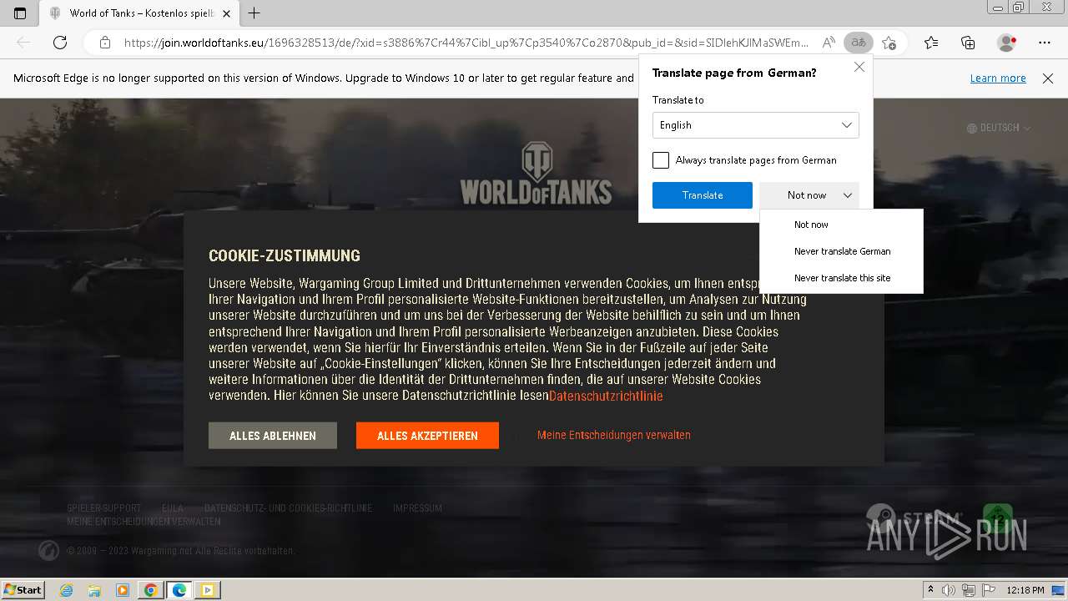Viewport: 1068px width, 601px height.
Task: Open Meine Entscheidungen verwalten link
Action: 614,435
